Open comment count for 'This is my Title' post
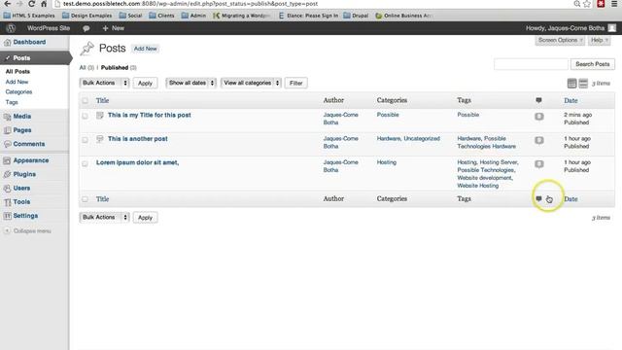 [539, 117]
